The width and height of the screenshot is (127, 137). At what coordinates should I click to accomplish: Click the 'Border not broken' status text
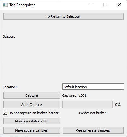point(93,113)
